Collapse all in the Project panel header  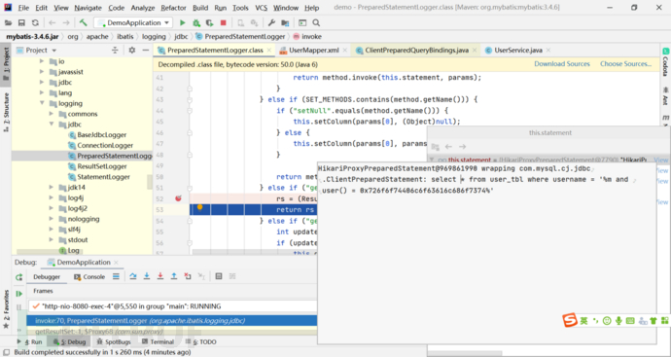[x=115, y=50]
